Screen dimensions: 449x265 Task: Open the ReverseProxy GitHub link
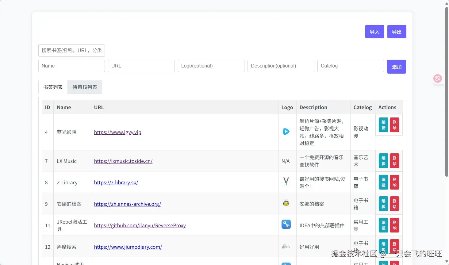click(x=140, y=225)
